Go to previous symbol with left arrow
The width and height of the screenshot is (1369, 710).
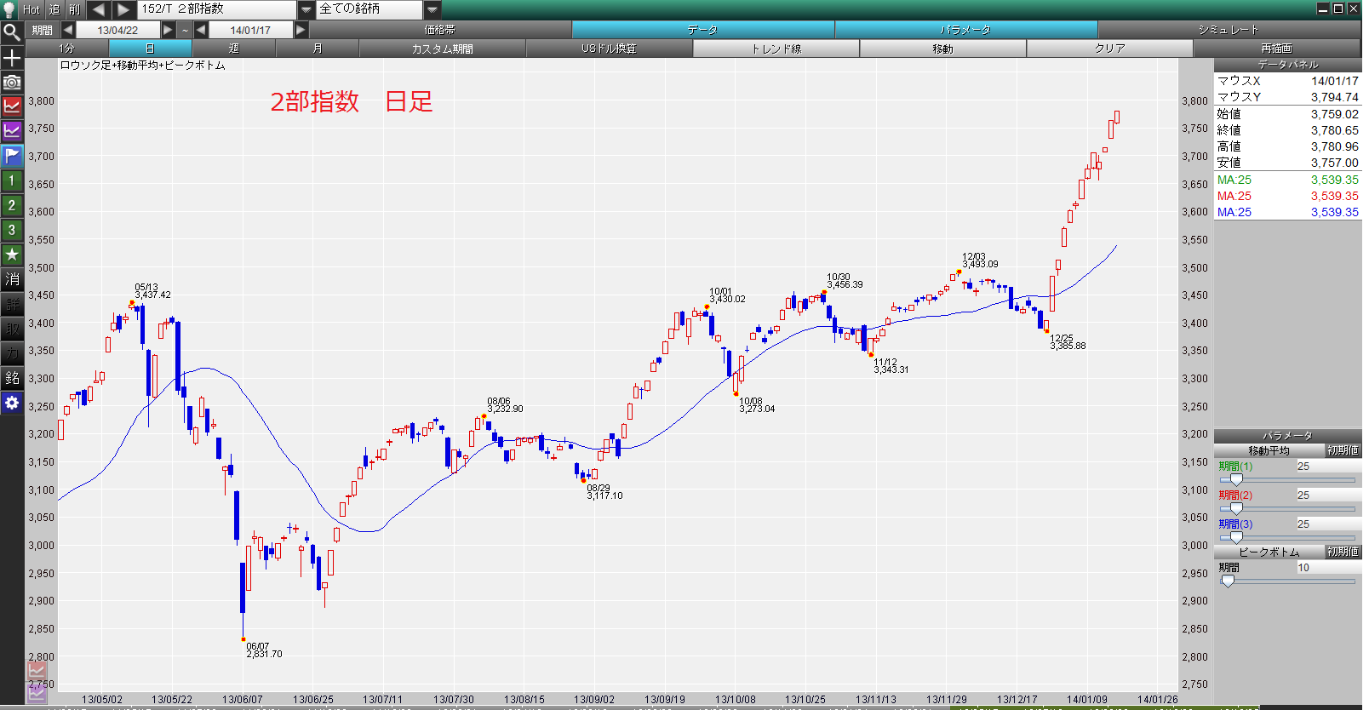[x=98, y=9]
